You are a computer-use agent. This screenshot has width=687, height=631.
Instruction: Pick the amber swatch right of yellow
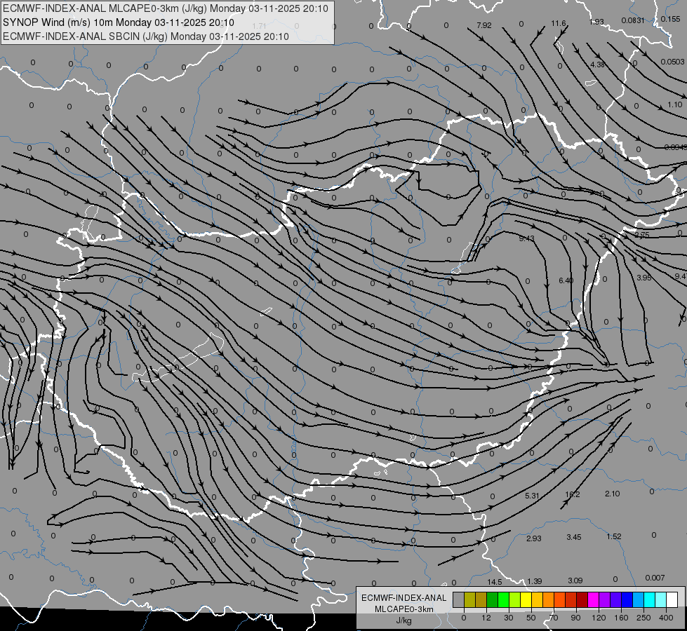pyautogui.click(x=537, y=600)
